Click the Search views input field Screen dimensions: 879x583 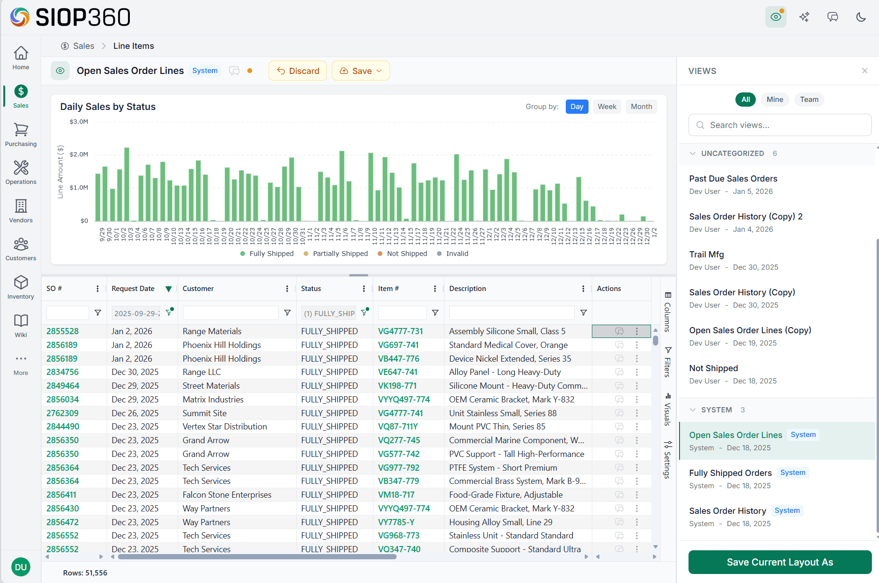779,125
